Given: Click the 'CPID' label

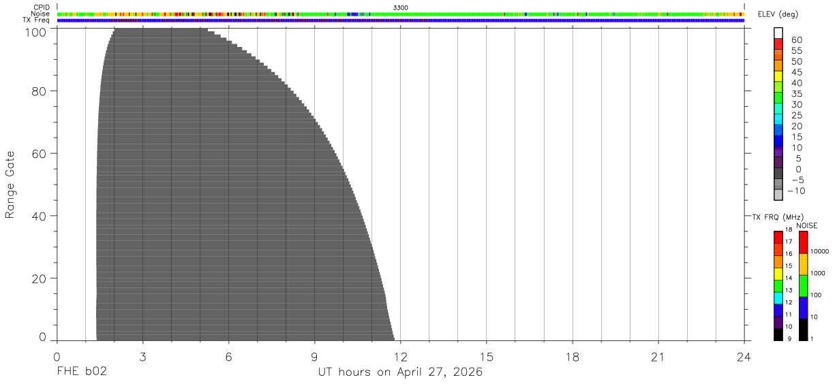Looking at the screenshot, I should pos(42,7).
